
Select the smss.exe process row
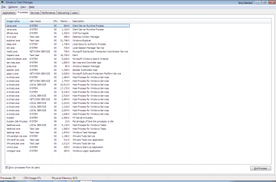click(x=68, y=66)
